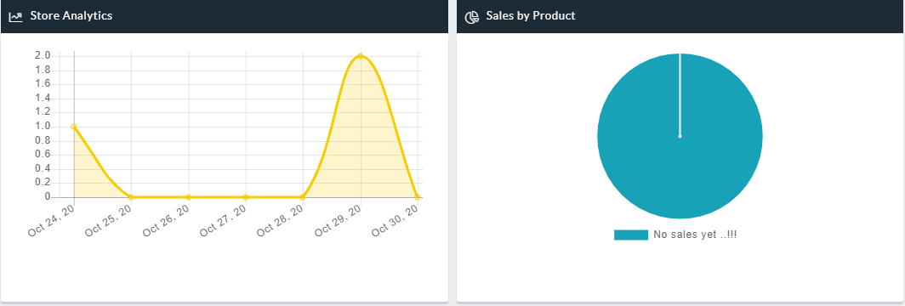This screenshot has height=306, width=905.
Task: Select the Oct 25 data point
Action: (131, 197)
